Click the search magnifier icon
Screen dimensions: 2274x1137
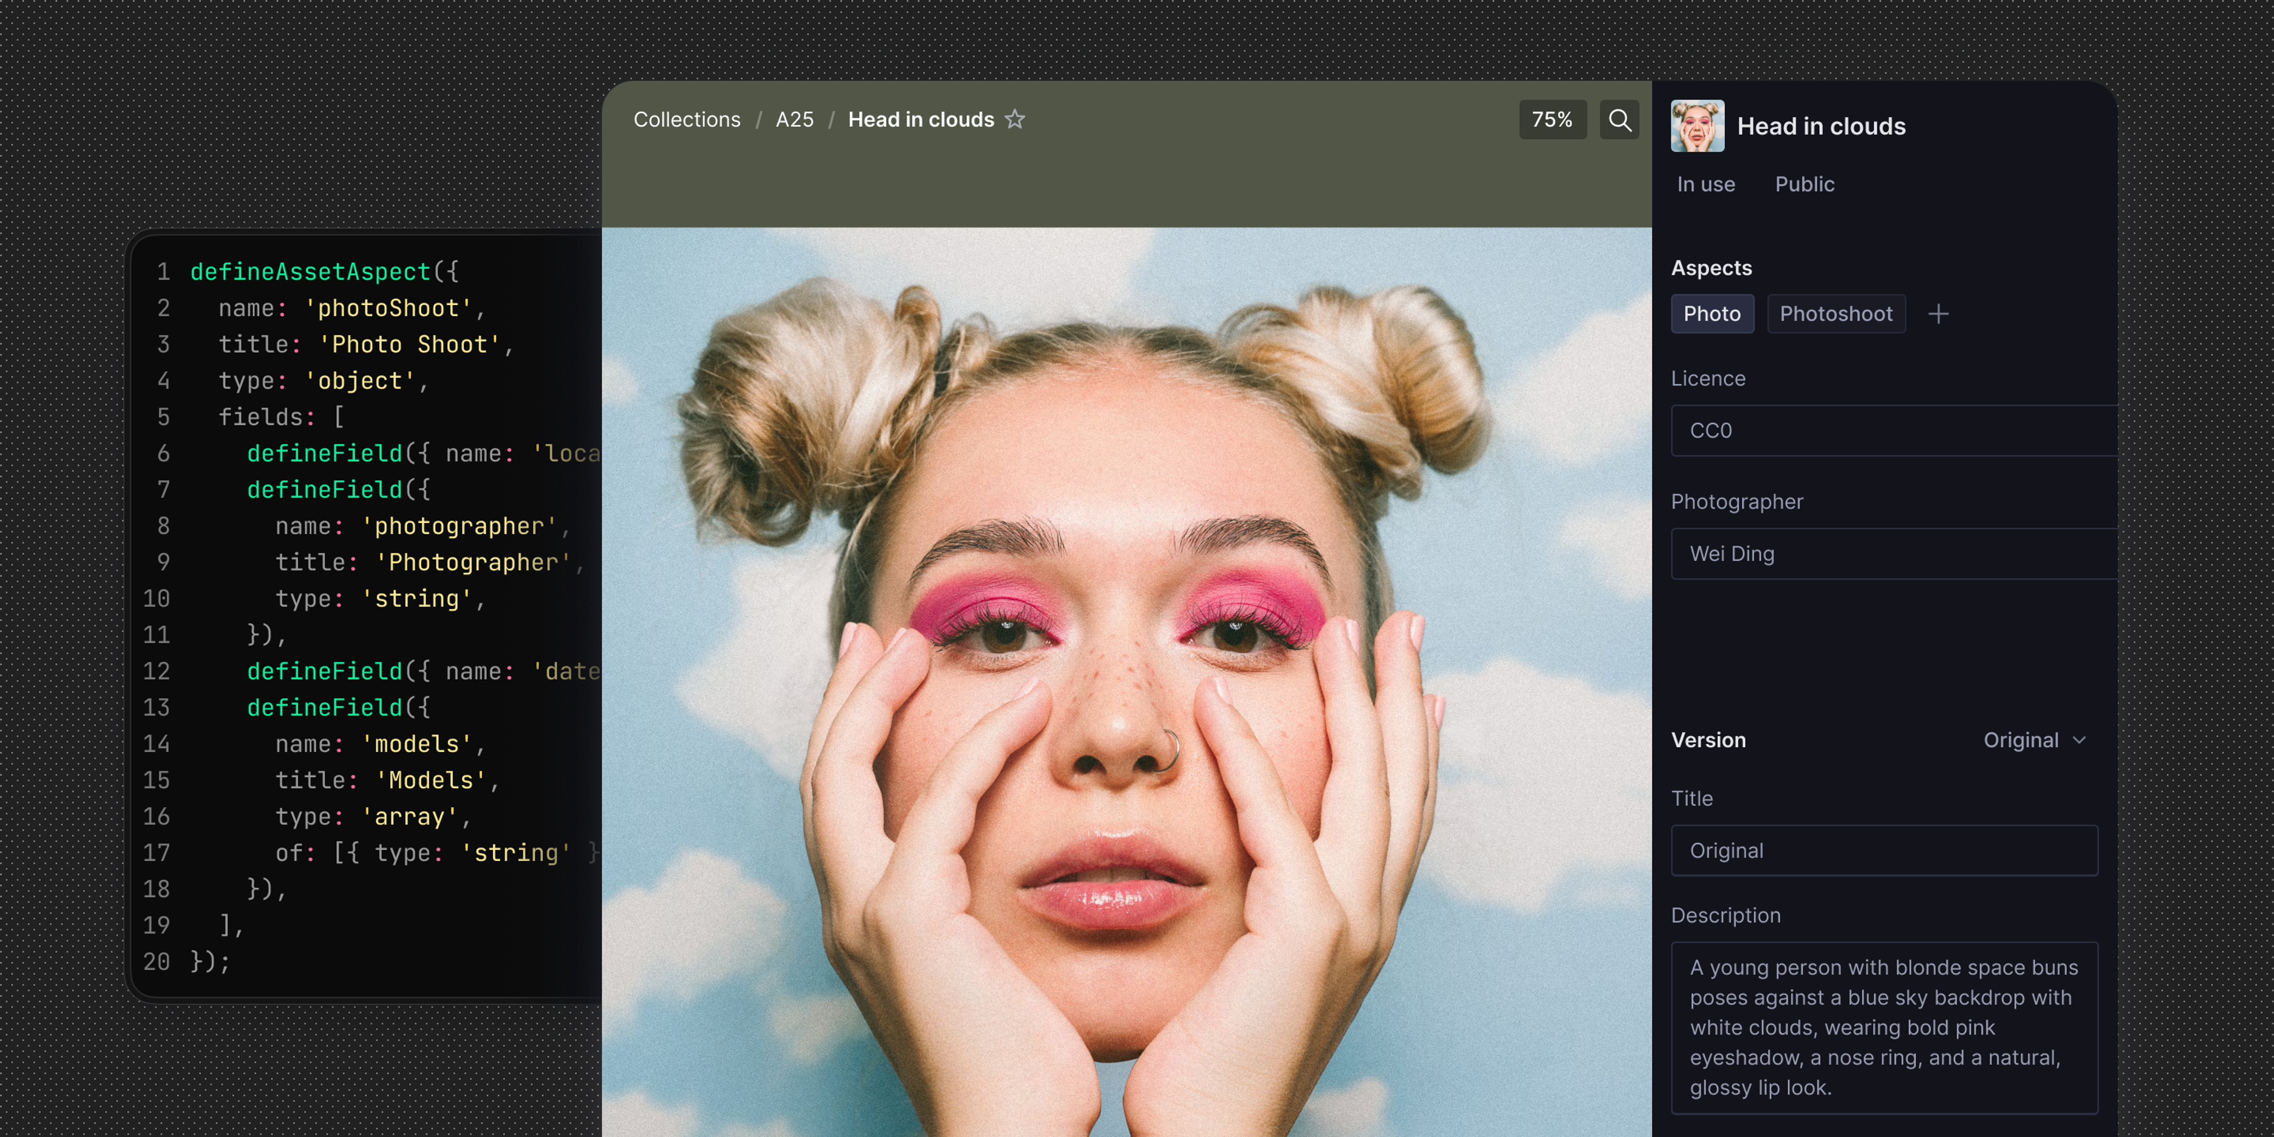[1619, 120]
